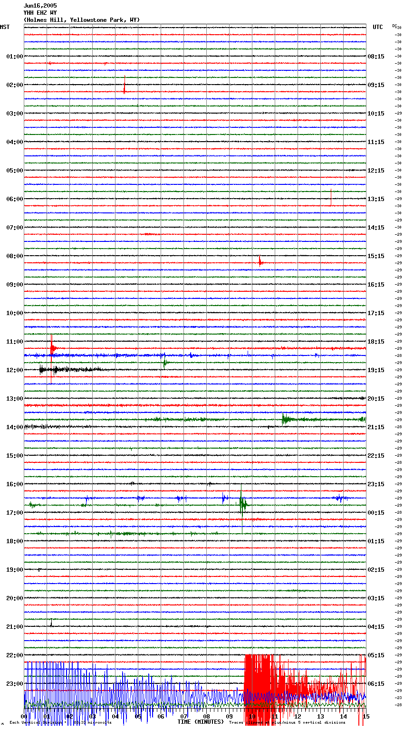Click the 03:15 UTC time label

pos(376,598)
